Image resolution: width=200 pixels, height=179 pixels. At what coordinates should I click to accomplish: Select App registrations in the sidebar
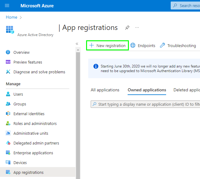pyautogui.click(x=38, y=172)
